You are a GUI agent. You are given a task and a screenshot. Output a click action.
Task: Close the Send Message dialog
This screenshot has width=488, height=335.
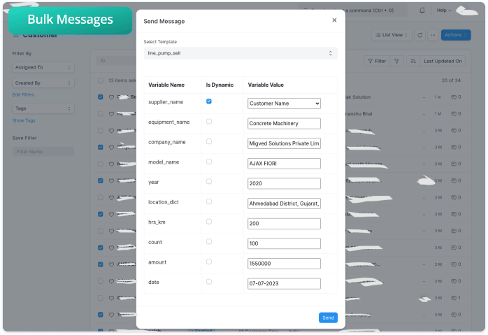click(x=333, y=21)
